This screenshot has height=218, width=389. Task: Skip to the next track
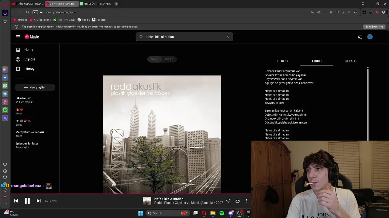[39, 201]
